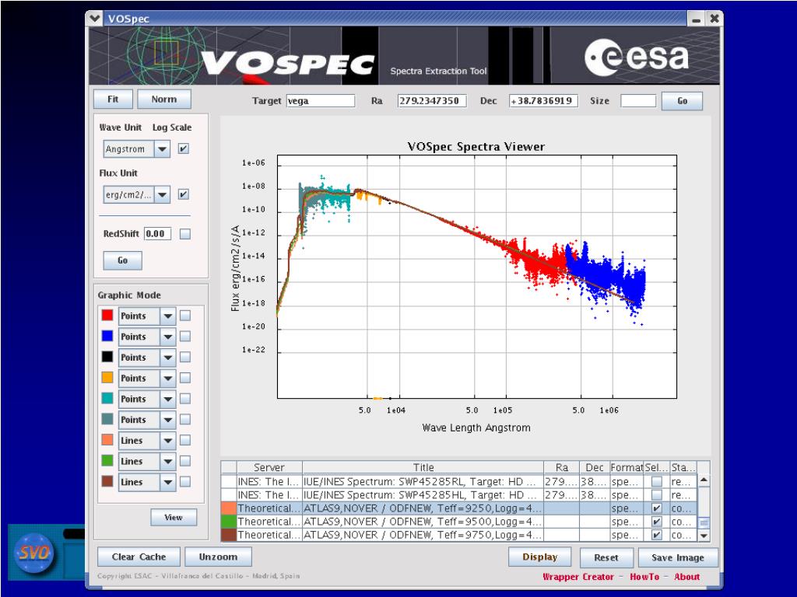Check the box for the blue series
This screenshot has width=797, height=597.
click(185, 337)
